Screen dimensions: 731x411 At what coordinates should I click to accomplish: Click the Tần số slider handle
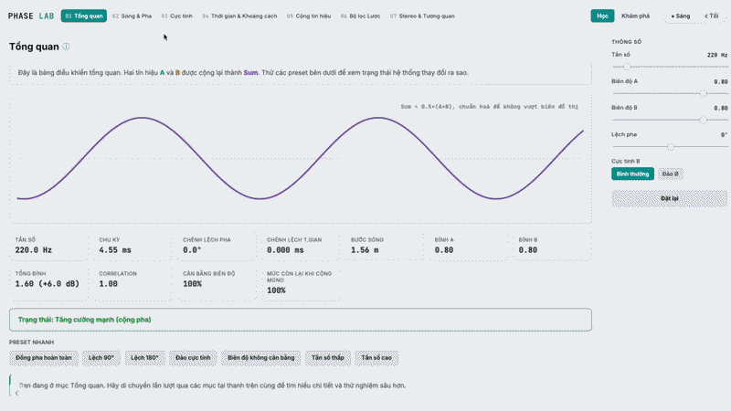(x=628, y=67)
